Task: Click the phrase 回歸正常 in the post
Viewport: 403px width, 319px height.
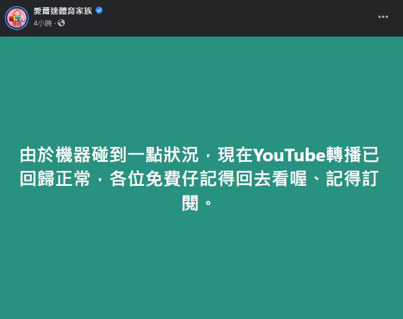Action: 56,180
